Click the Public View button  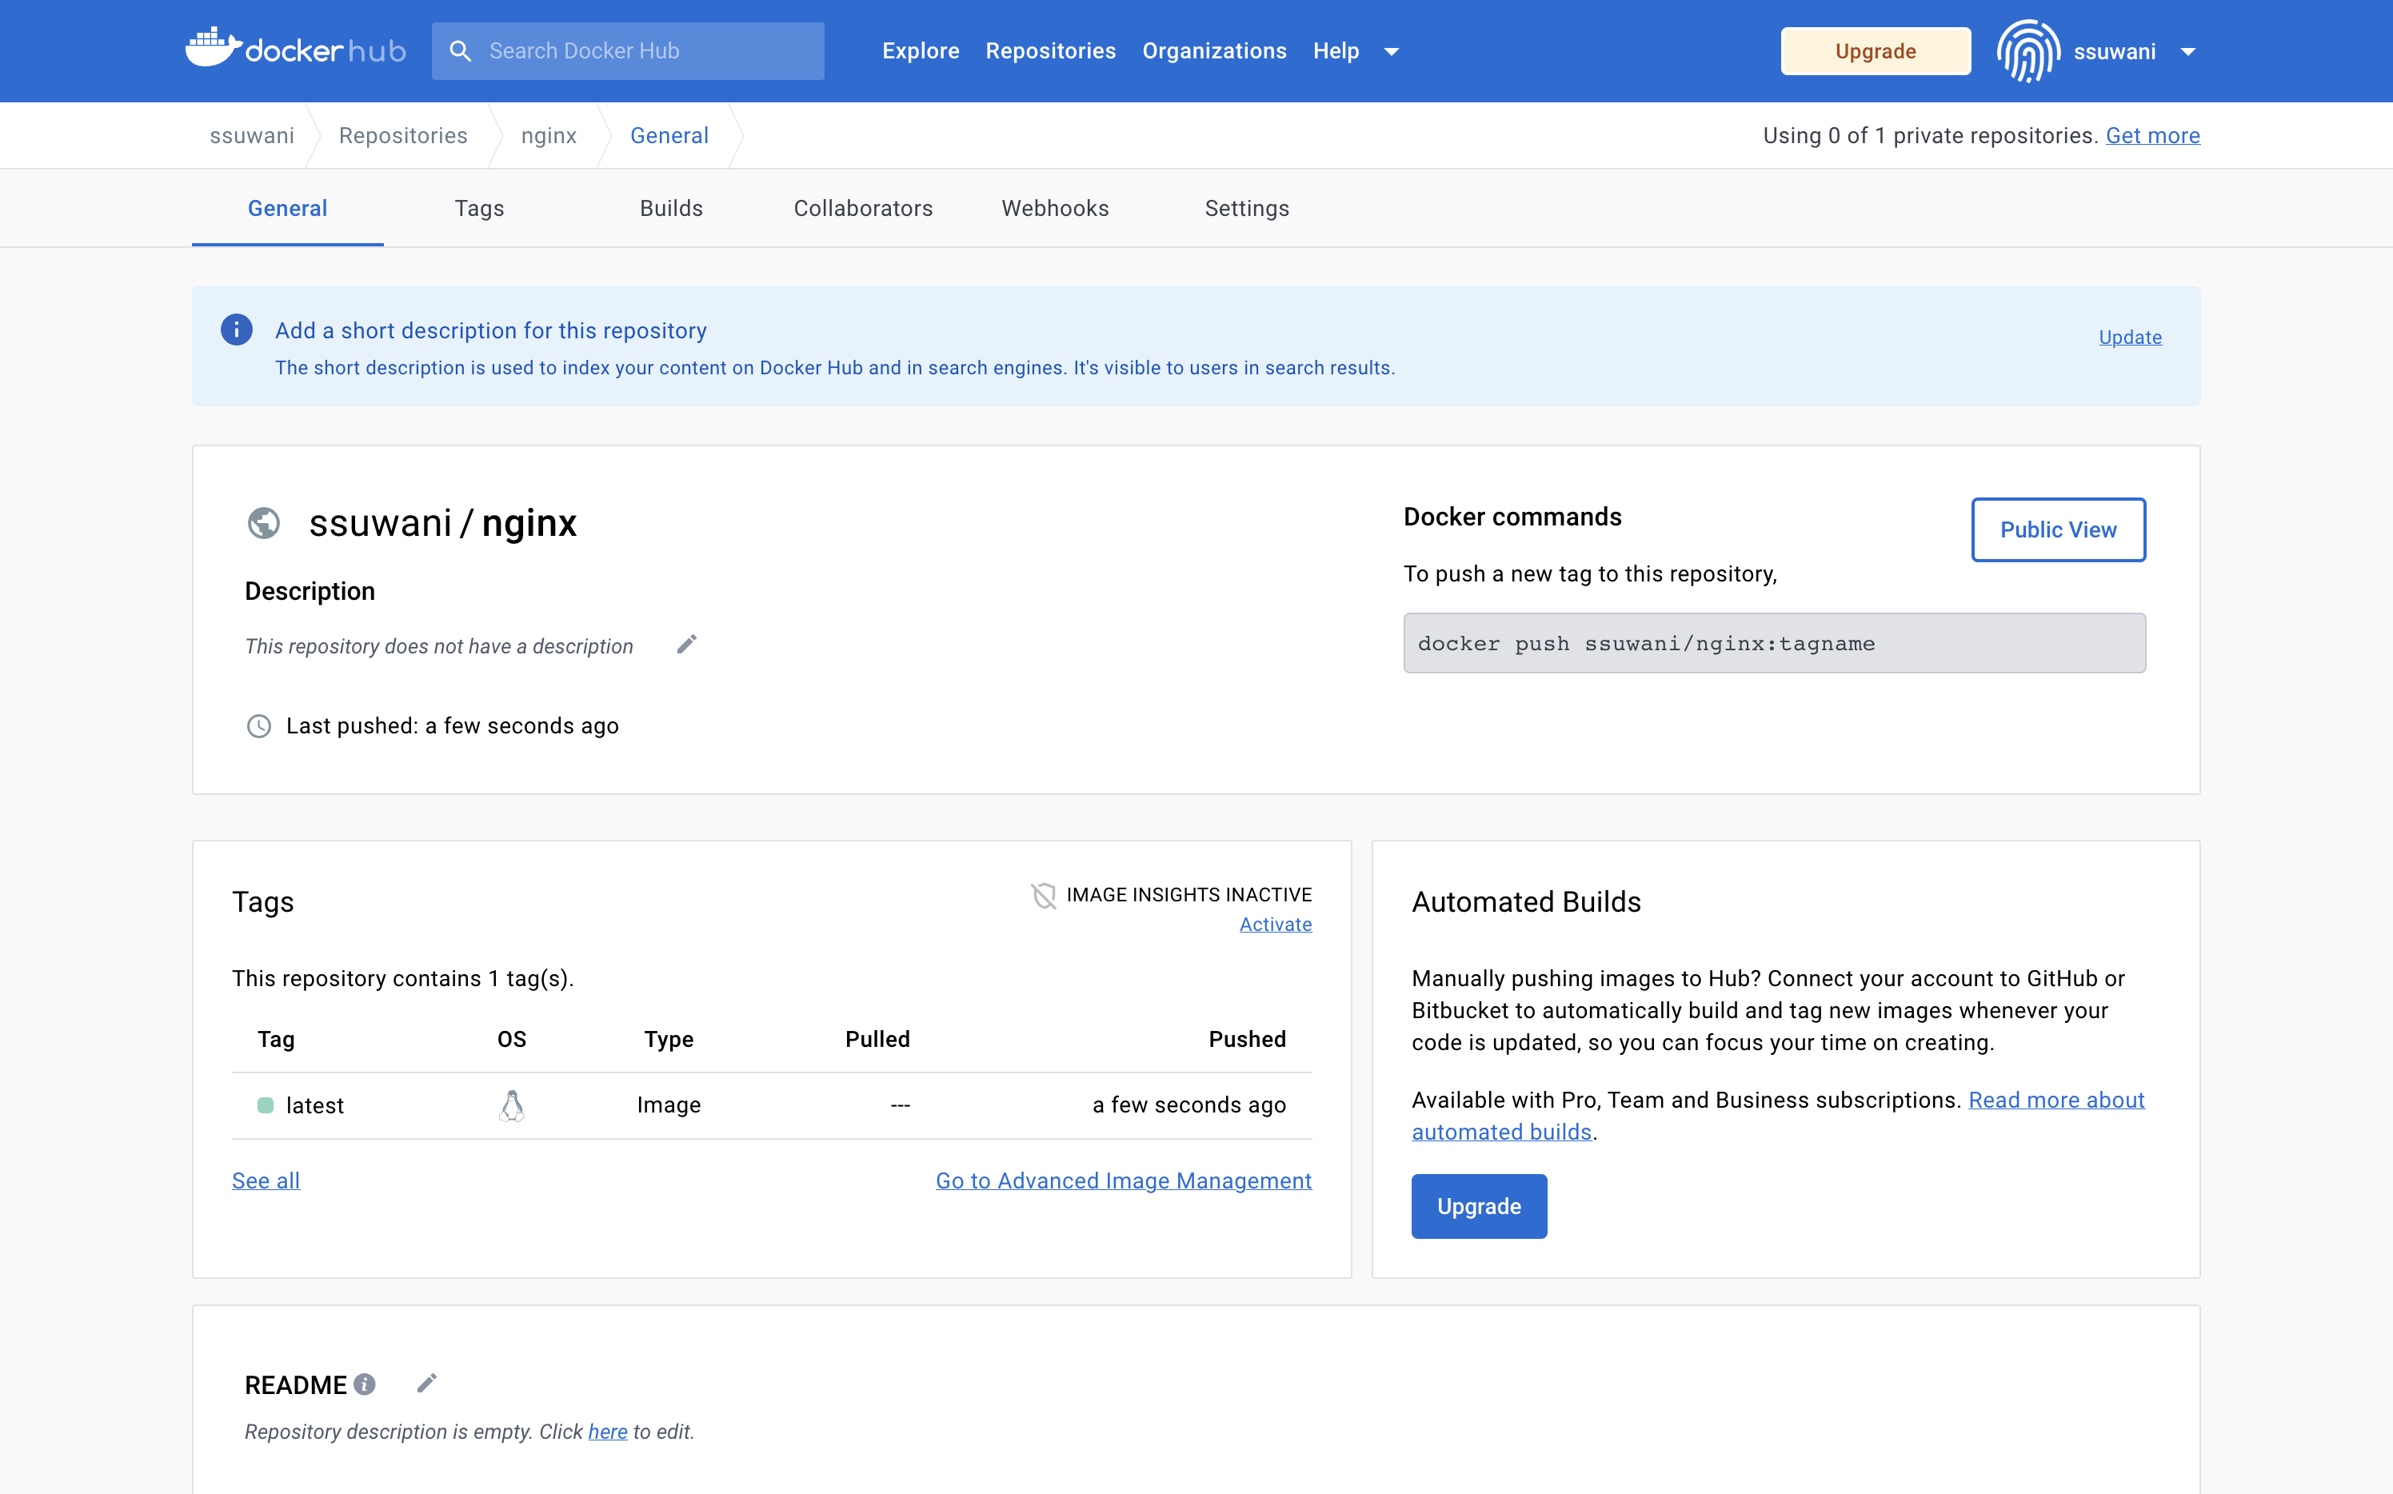point(2058,529)
